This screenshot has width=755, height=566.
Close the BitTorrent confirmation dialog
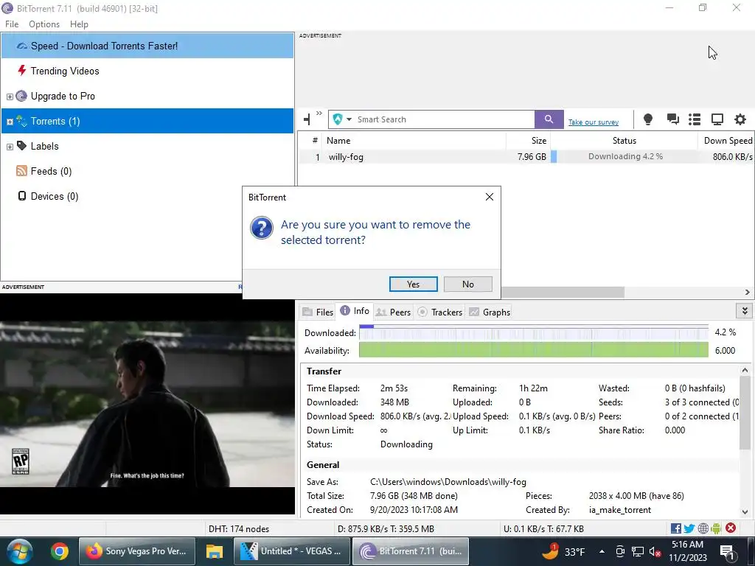(490, 197)
